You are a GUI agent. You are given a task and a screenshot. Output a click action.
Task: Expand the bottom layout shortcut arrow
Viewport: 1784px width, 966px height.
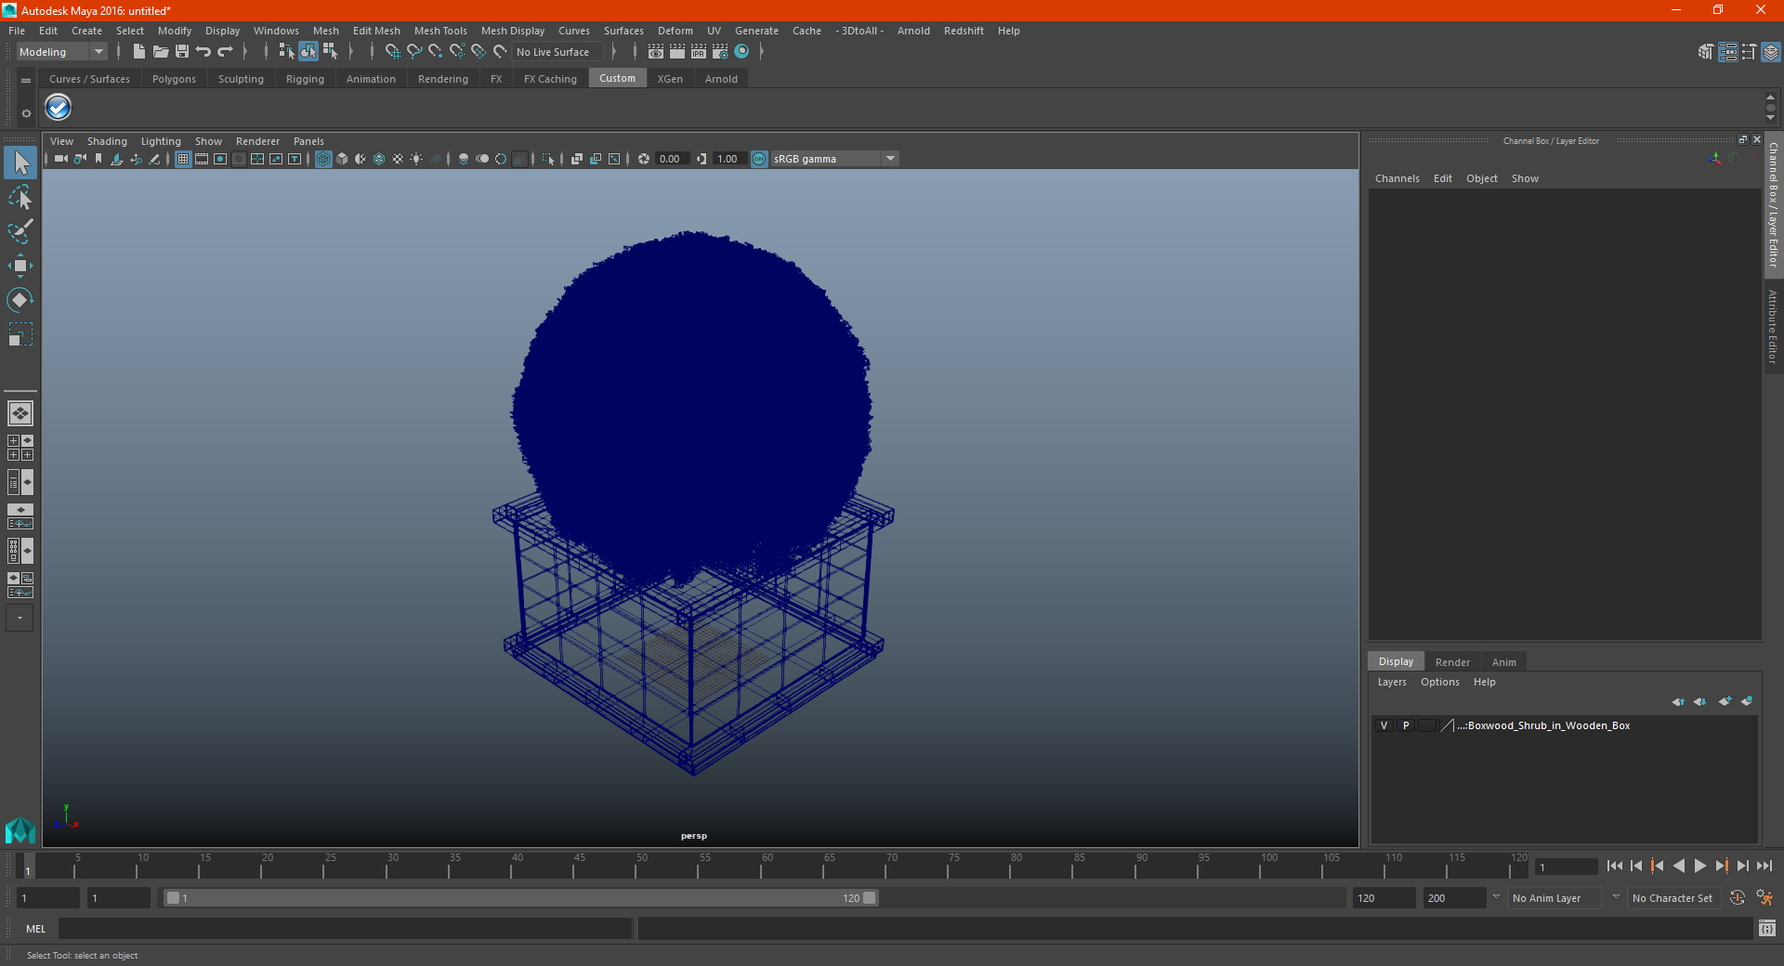click(x=20, y=618)
